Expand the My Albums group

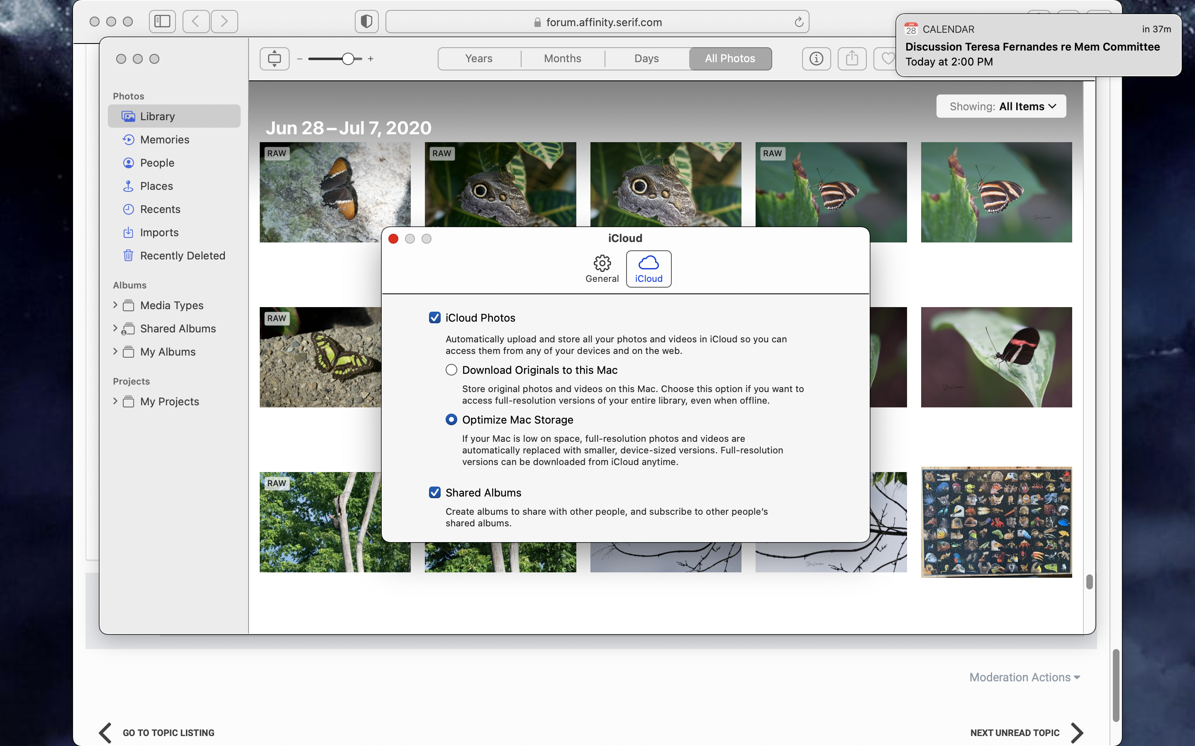[x=115, y=351]
